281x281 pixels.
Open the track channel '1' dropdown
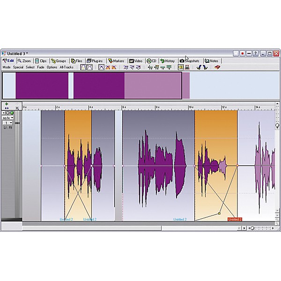(x=7, y=123)
